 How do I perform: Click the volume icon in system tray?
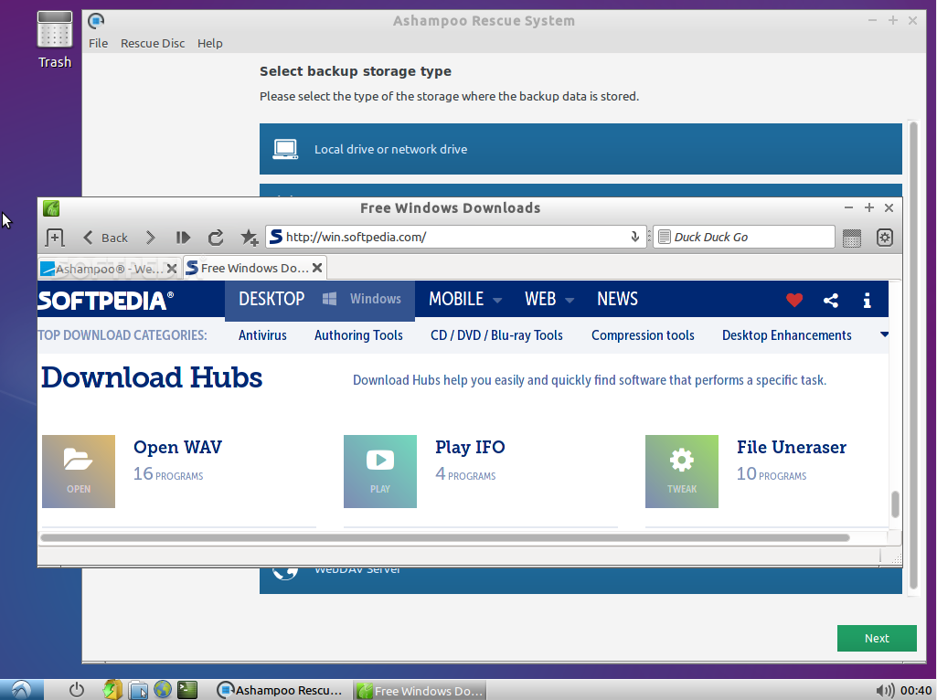885,691
